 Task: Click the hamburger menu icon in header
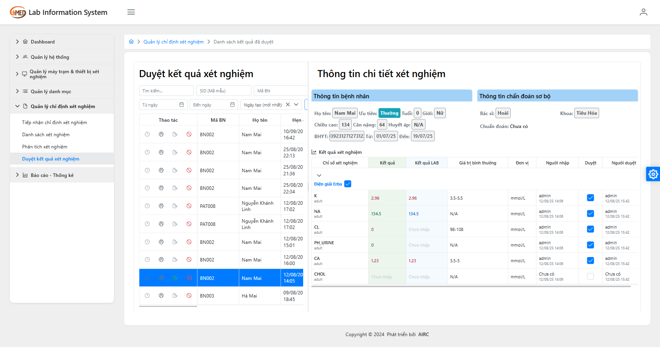(131, 12)
